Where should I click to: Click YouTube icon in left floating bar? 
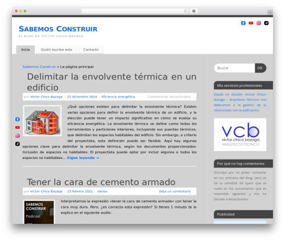point(18,128)
